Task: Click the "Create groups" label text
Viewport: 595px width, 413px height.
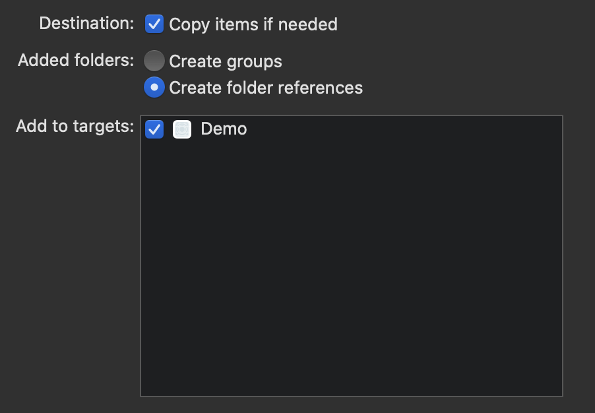Action: click(226, 62)
